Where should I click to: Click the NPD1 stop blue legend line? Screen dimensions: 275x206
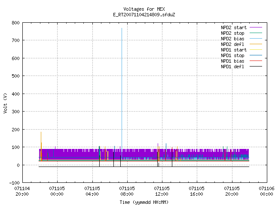(x=256, y=55)
